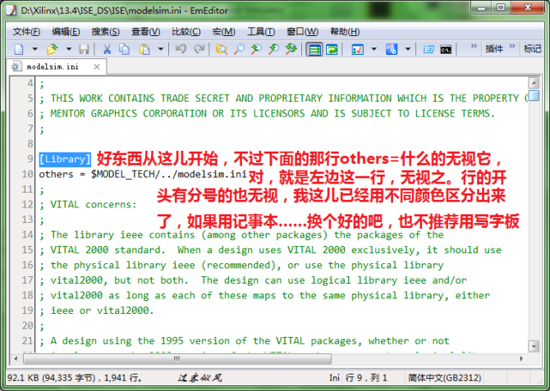Click the 标记 markers toolbar label
The image size is (550, 391).
pos(533,48)
